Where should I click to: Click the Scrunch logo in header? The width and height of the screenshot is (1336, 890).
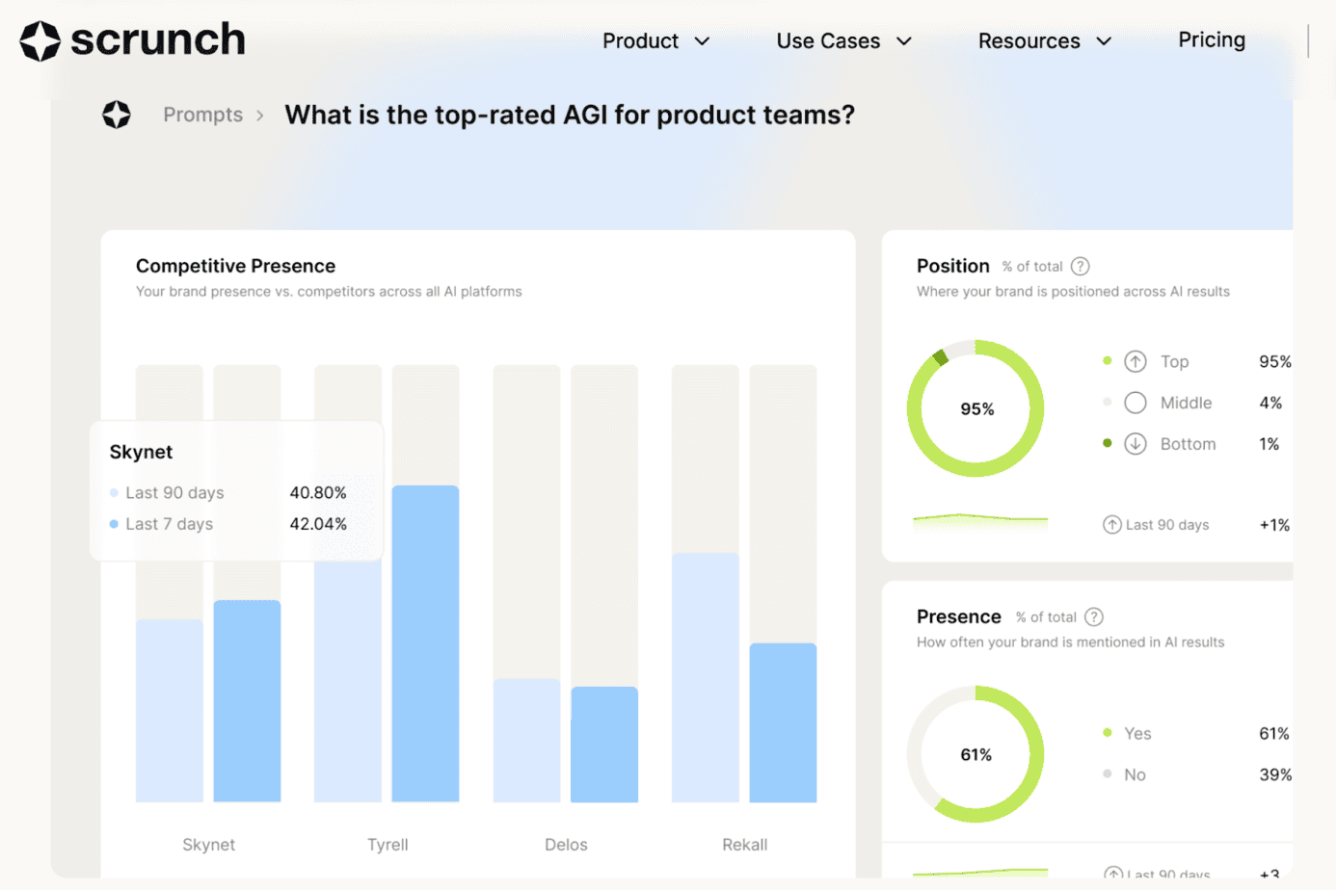pyautogui.click(x=133, y=40)
